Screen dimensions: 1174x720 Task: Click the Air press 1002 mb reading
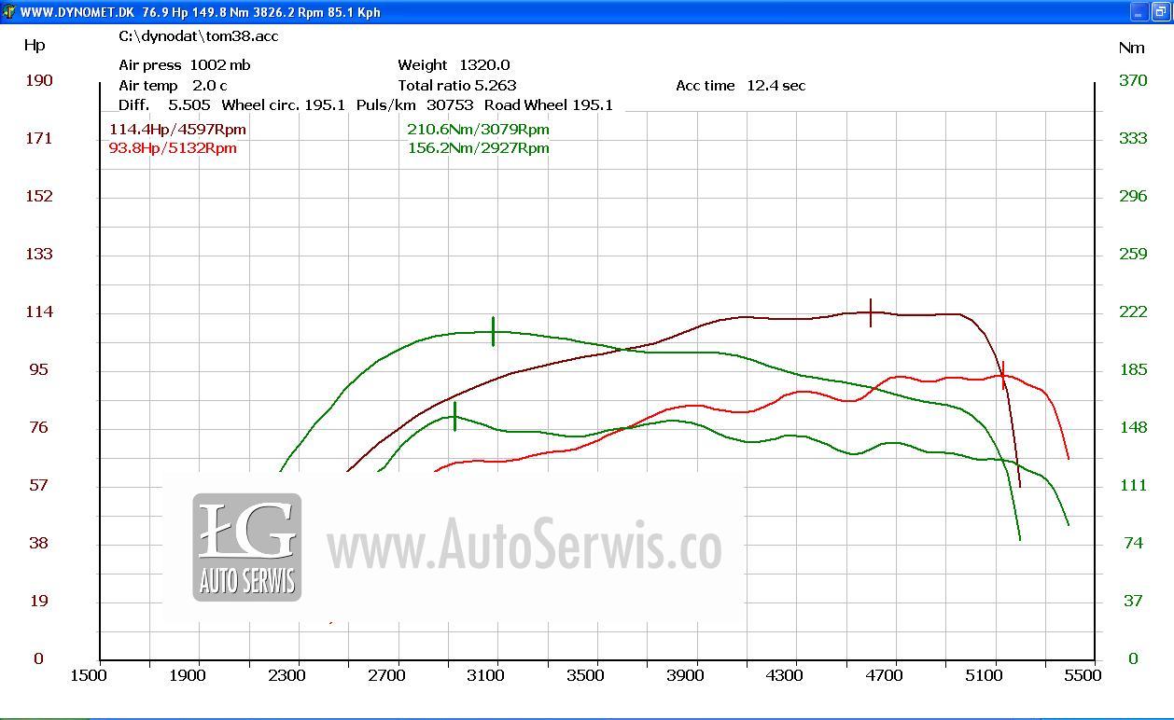pos(184,65)
